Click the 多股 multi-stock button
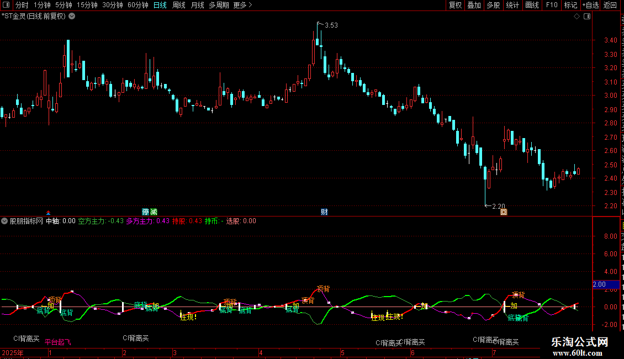 [x=493, y=5]
